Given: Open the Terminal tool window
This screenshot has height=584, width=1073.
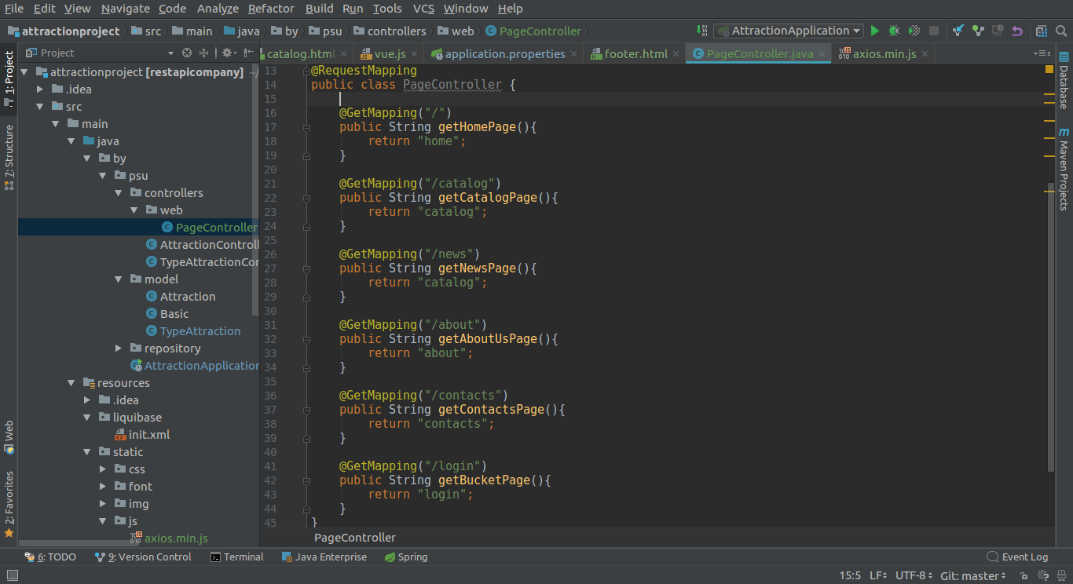Looking at the screenshot, I should [237, 557].
